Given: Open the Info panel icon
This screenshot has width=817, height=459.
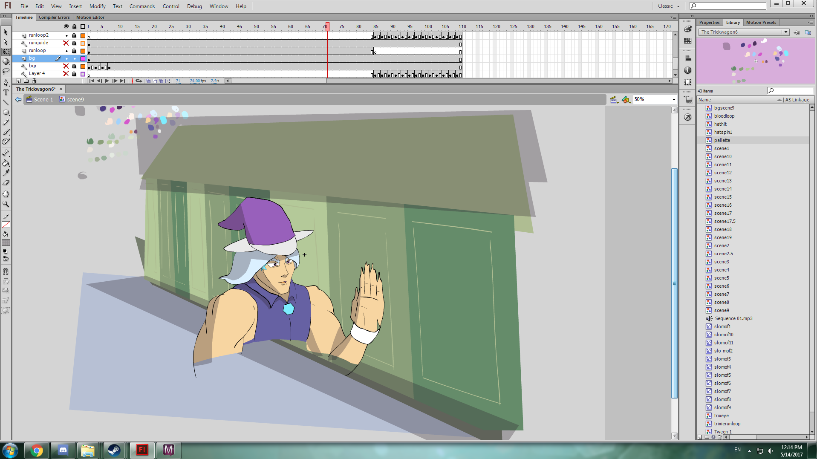Looking at the screenshot, I should coord(687,70).
